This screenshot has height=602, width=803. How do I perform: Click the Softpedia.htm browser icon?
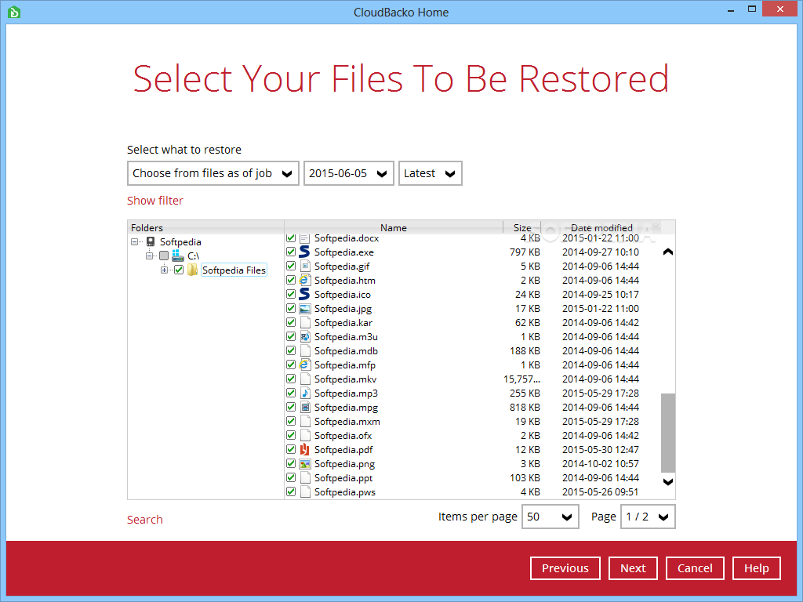305,280
